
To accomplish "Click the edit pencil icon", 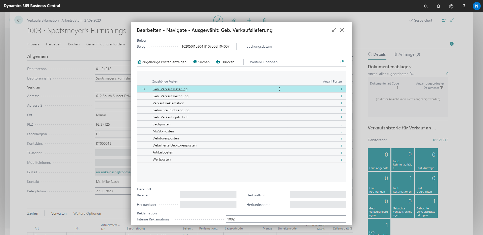I will pyautogui.click(x=218, y=20).
